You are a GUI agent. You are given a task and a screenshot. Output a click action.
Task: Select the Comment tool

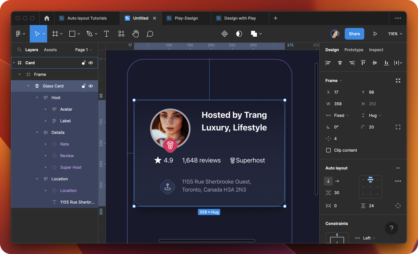point(150,34)
